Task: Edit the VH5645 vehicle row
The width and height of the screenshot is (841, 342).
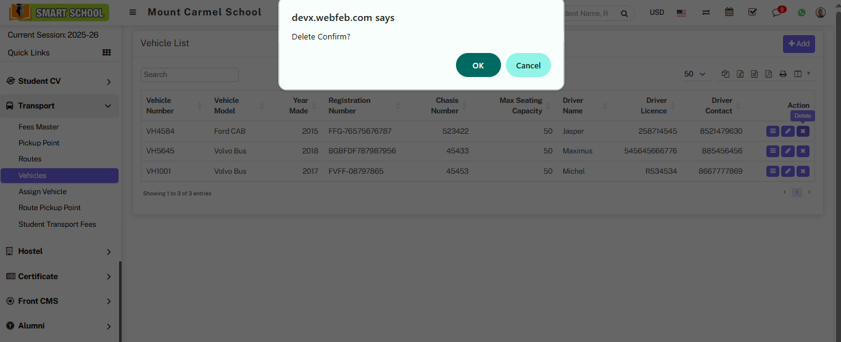Action: pyautogui.click(x=788, y=151)
